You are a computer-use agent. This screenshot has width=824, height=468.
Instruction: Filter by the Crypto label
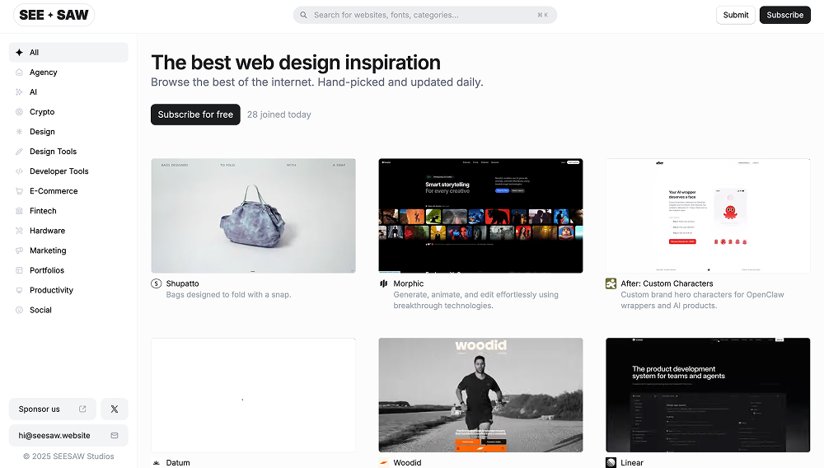click(42, 112)
